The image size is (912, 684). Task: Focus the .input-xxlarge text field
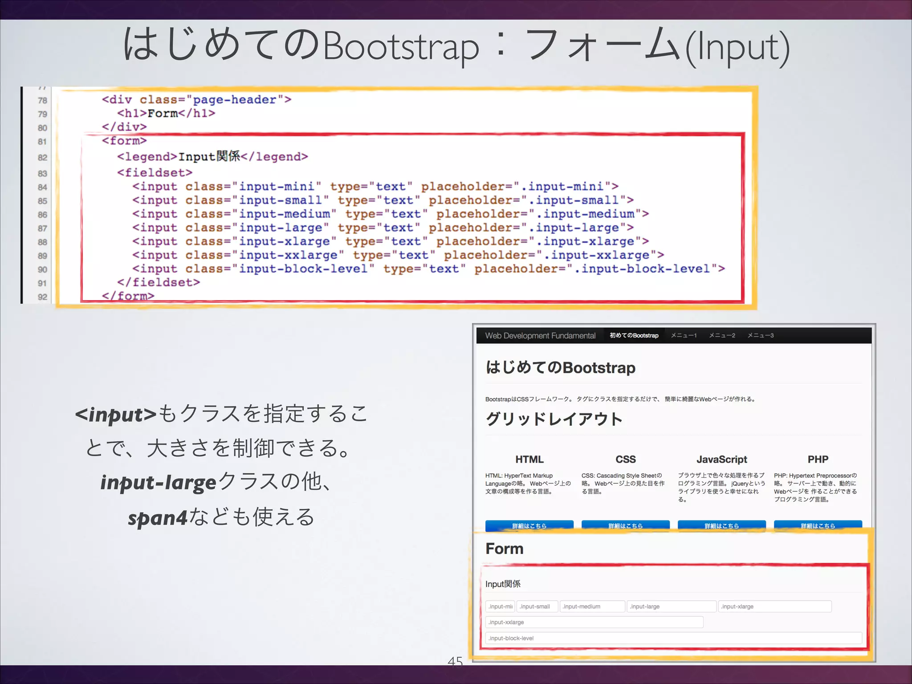tap(594, 622)
